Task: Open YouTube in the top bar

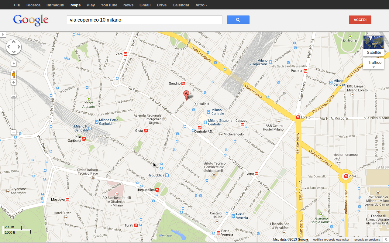Action: (x=109, y=5)
